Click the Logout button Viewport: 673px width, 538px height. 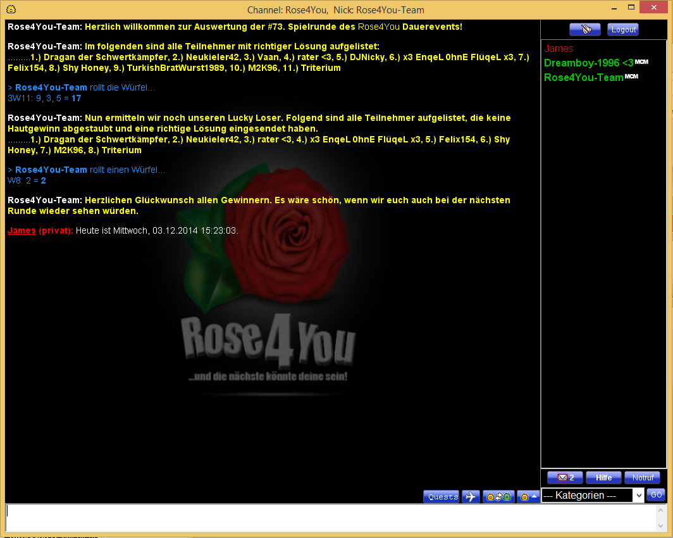(623, 30)
